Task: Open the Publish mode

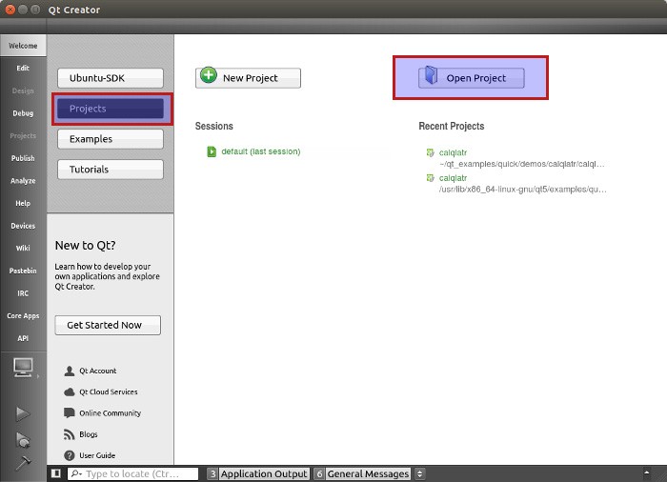Action: [x=23, y=158]
